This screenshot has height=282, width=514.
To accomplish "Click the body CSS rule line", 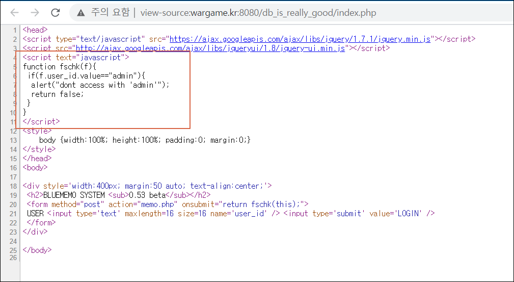I will click(145, 140).
